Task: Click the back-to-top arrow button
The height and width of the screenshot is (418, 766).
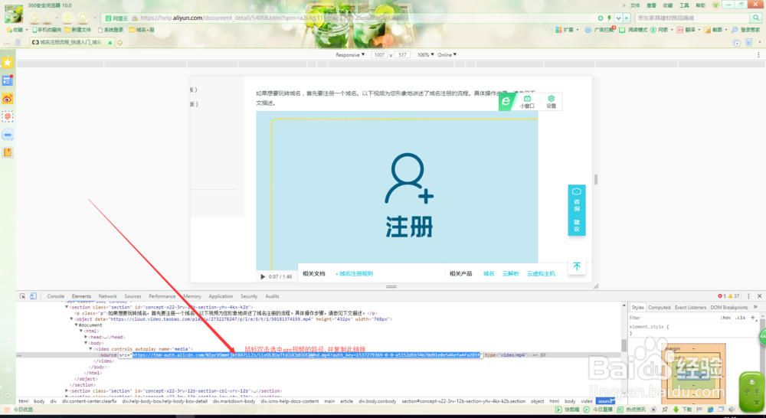Action: tap(577, 266)
